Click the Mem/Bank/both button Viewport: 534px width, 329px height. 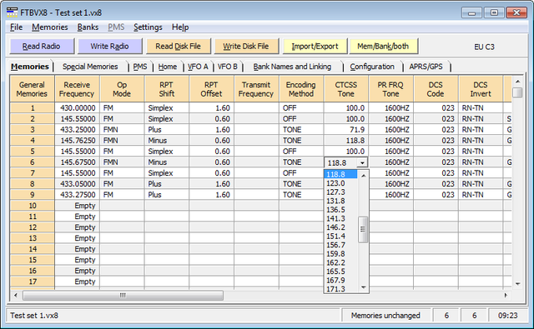tap(383, 46)
